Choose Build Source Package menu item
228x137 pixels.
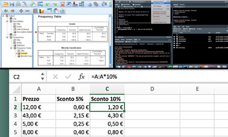tap(161, 12)
